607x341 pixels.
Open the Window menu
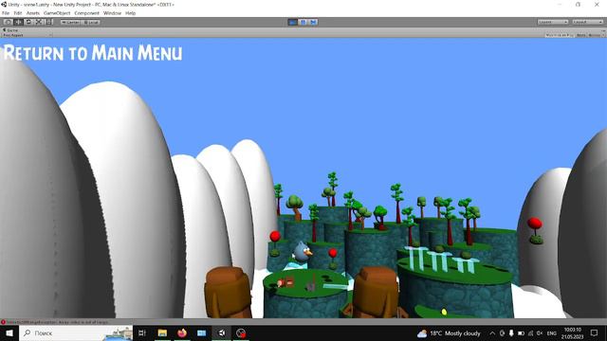tap(112, 13)
